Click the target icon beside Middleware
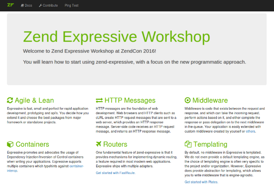Viewport: 274px width, 190px height. click(x=188, y=100)
